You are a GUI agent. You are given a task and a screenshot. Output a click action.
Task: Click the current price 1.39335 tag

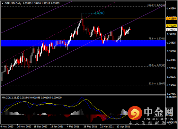click(x=171, y=30)
